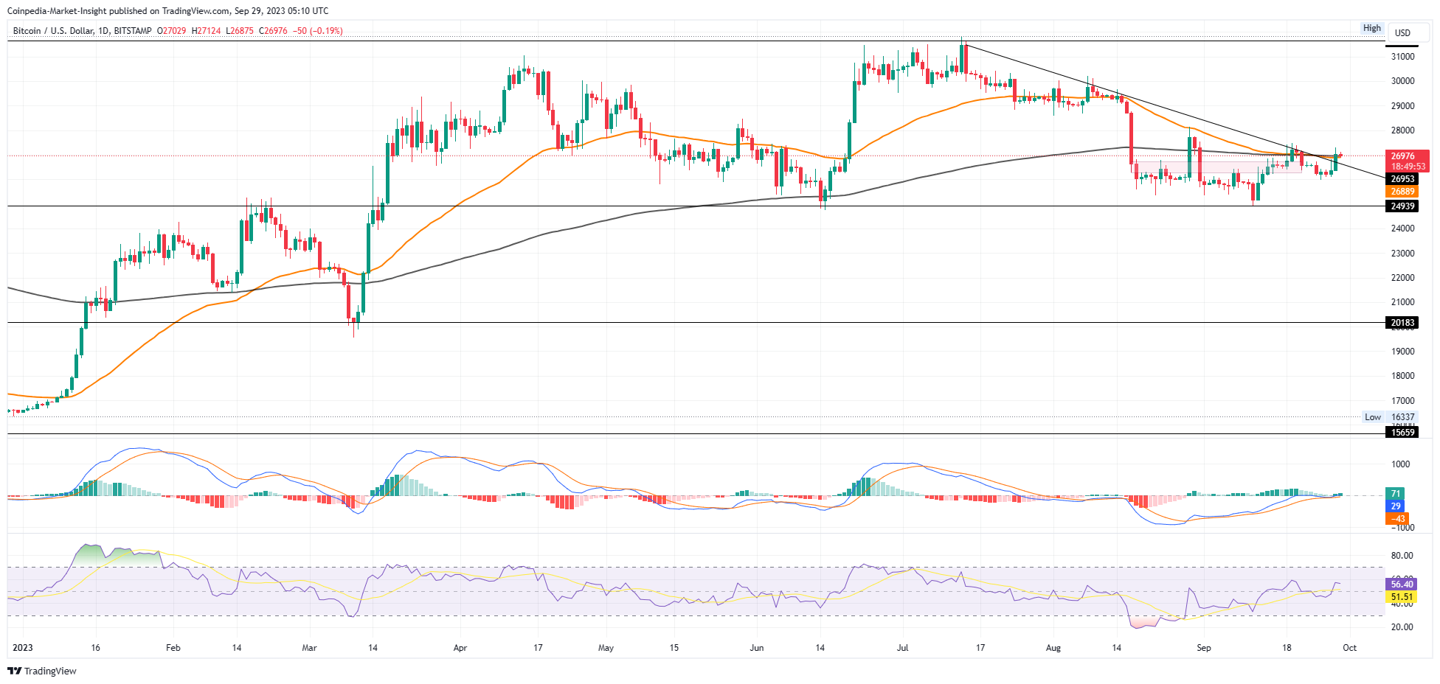
Task: Click the High marker label
Action: [x=1372, y=28]
